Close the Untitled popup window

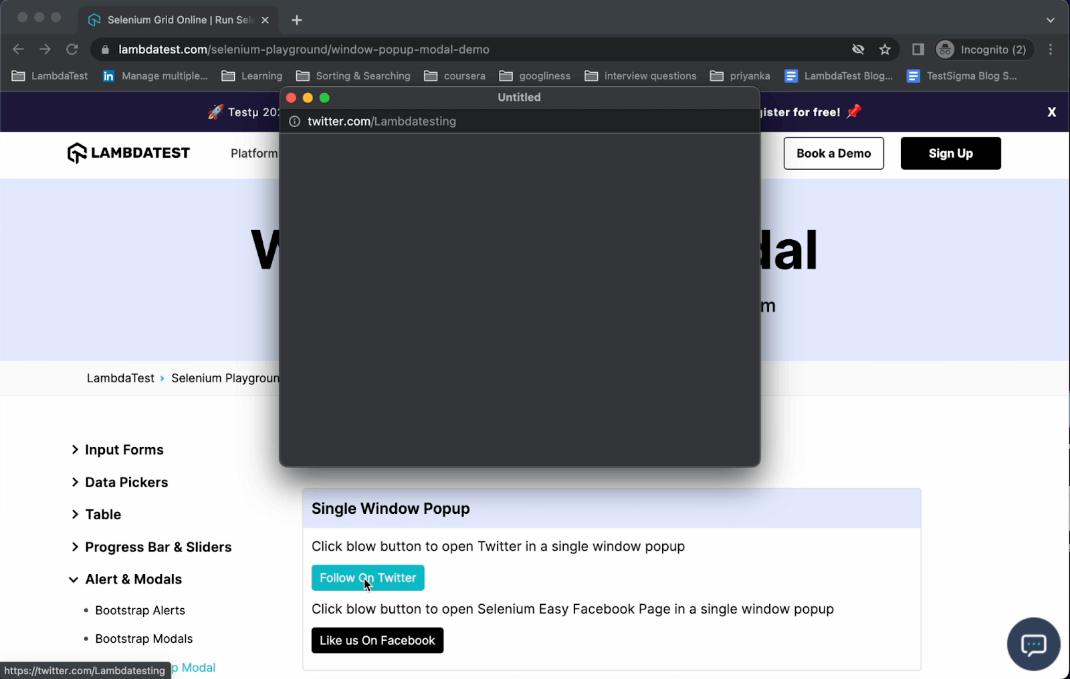coord(291,98)
